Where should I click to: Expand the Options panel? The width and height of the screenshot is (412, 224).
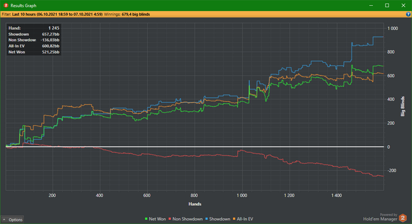(x=12, y=219)
